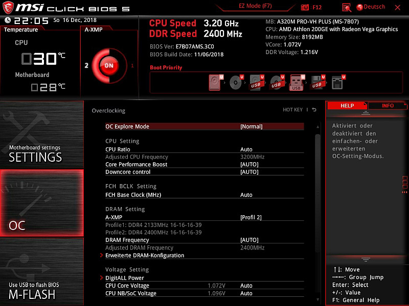
Task: Close the BIOS with the red X
Action: tap(398, 8)
